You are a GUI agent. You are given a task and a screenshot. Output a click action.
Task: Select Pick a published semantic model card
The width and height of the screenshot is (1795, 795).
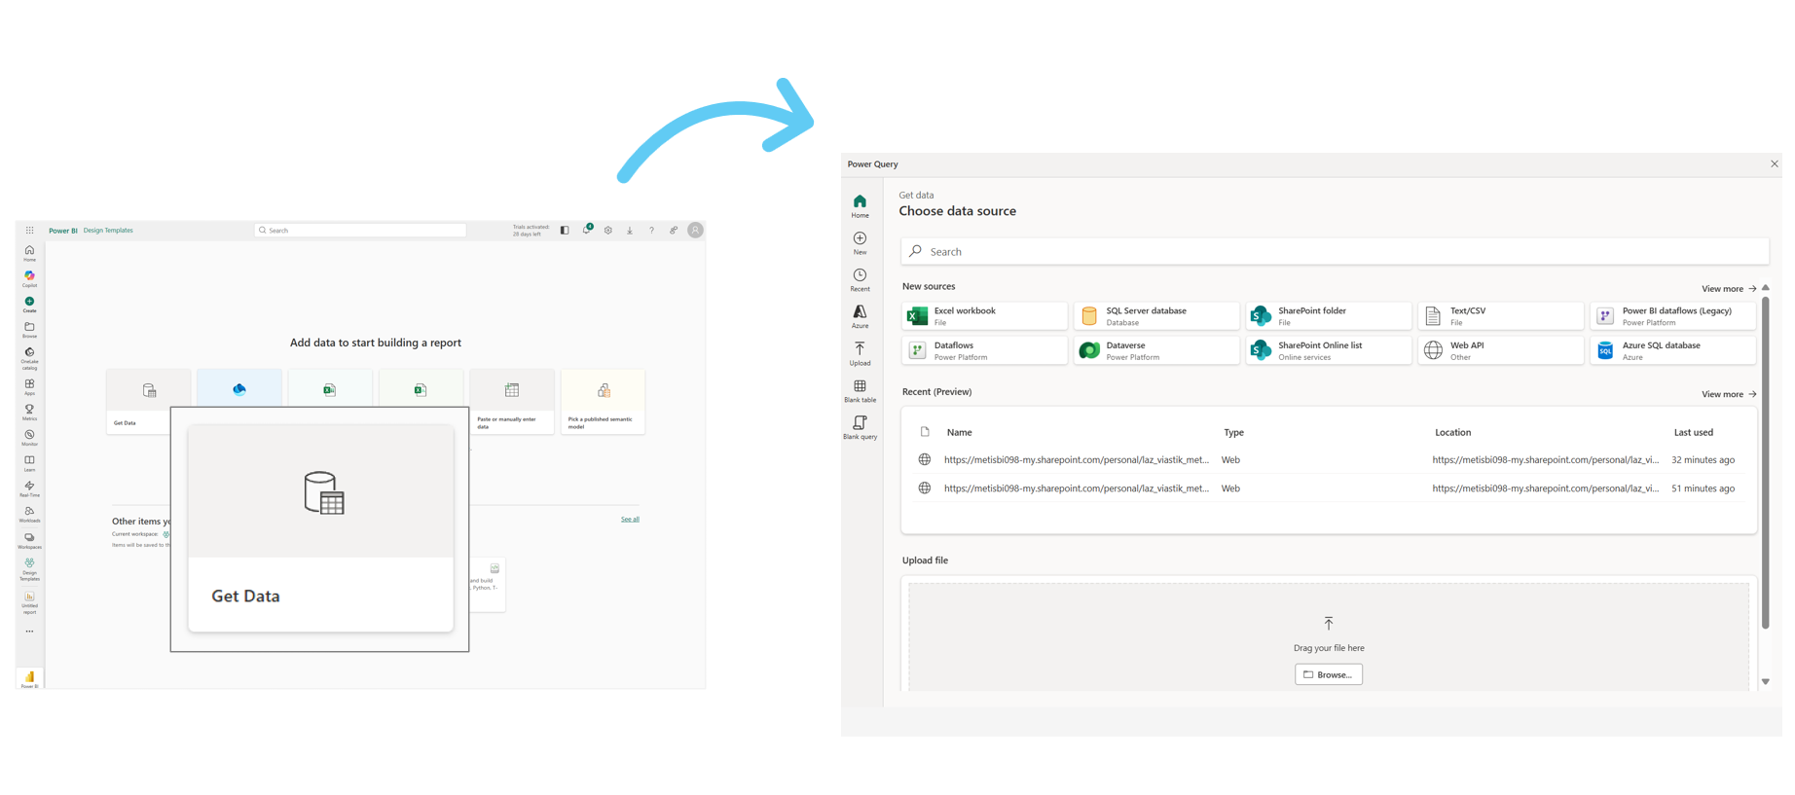pyautogui.click(x=603, y=401)
